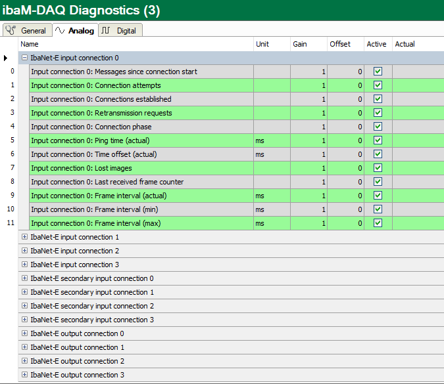Image resolution: width=444 pixels, height=384 pixels.
Task: Click the Gain column header
Action: point(308,44)
